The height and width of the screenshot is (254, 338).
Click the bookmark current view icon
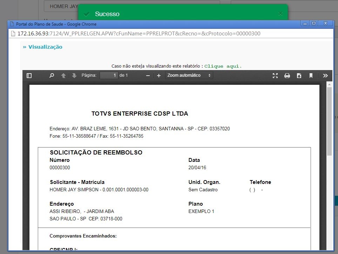(x=311, y=76)
